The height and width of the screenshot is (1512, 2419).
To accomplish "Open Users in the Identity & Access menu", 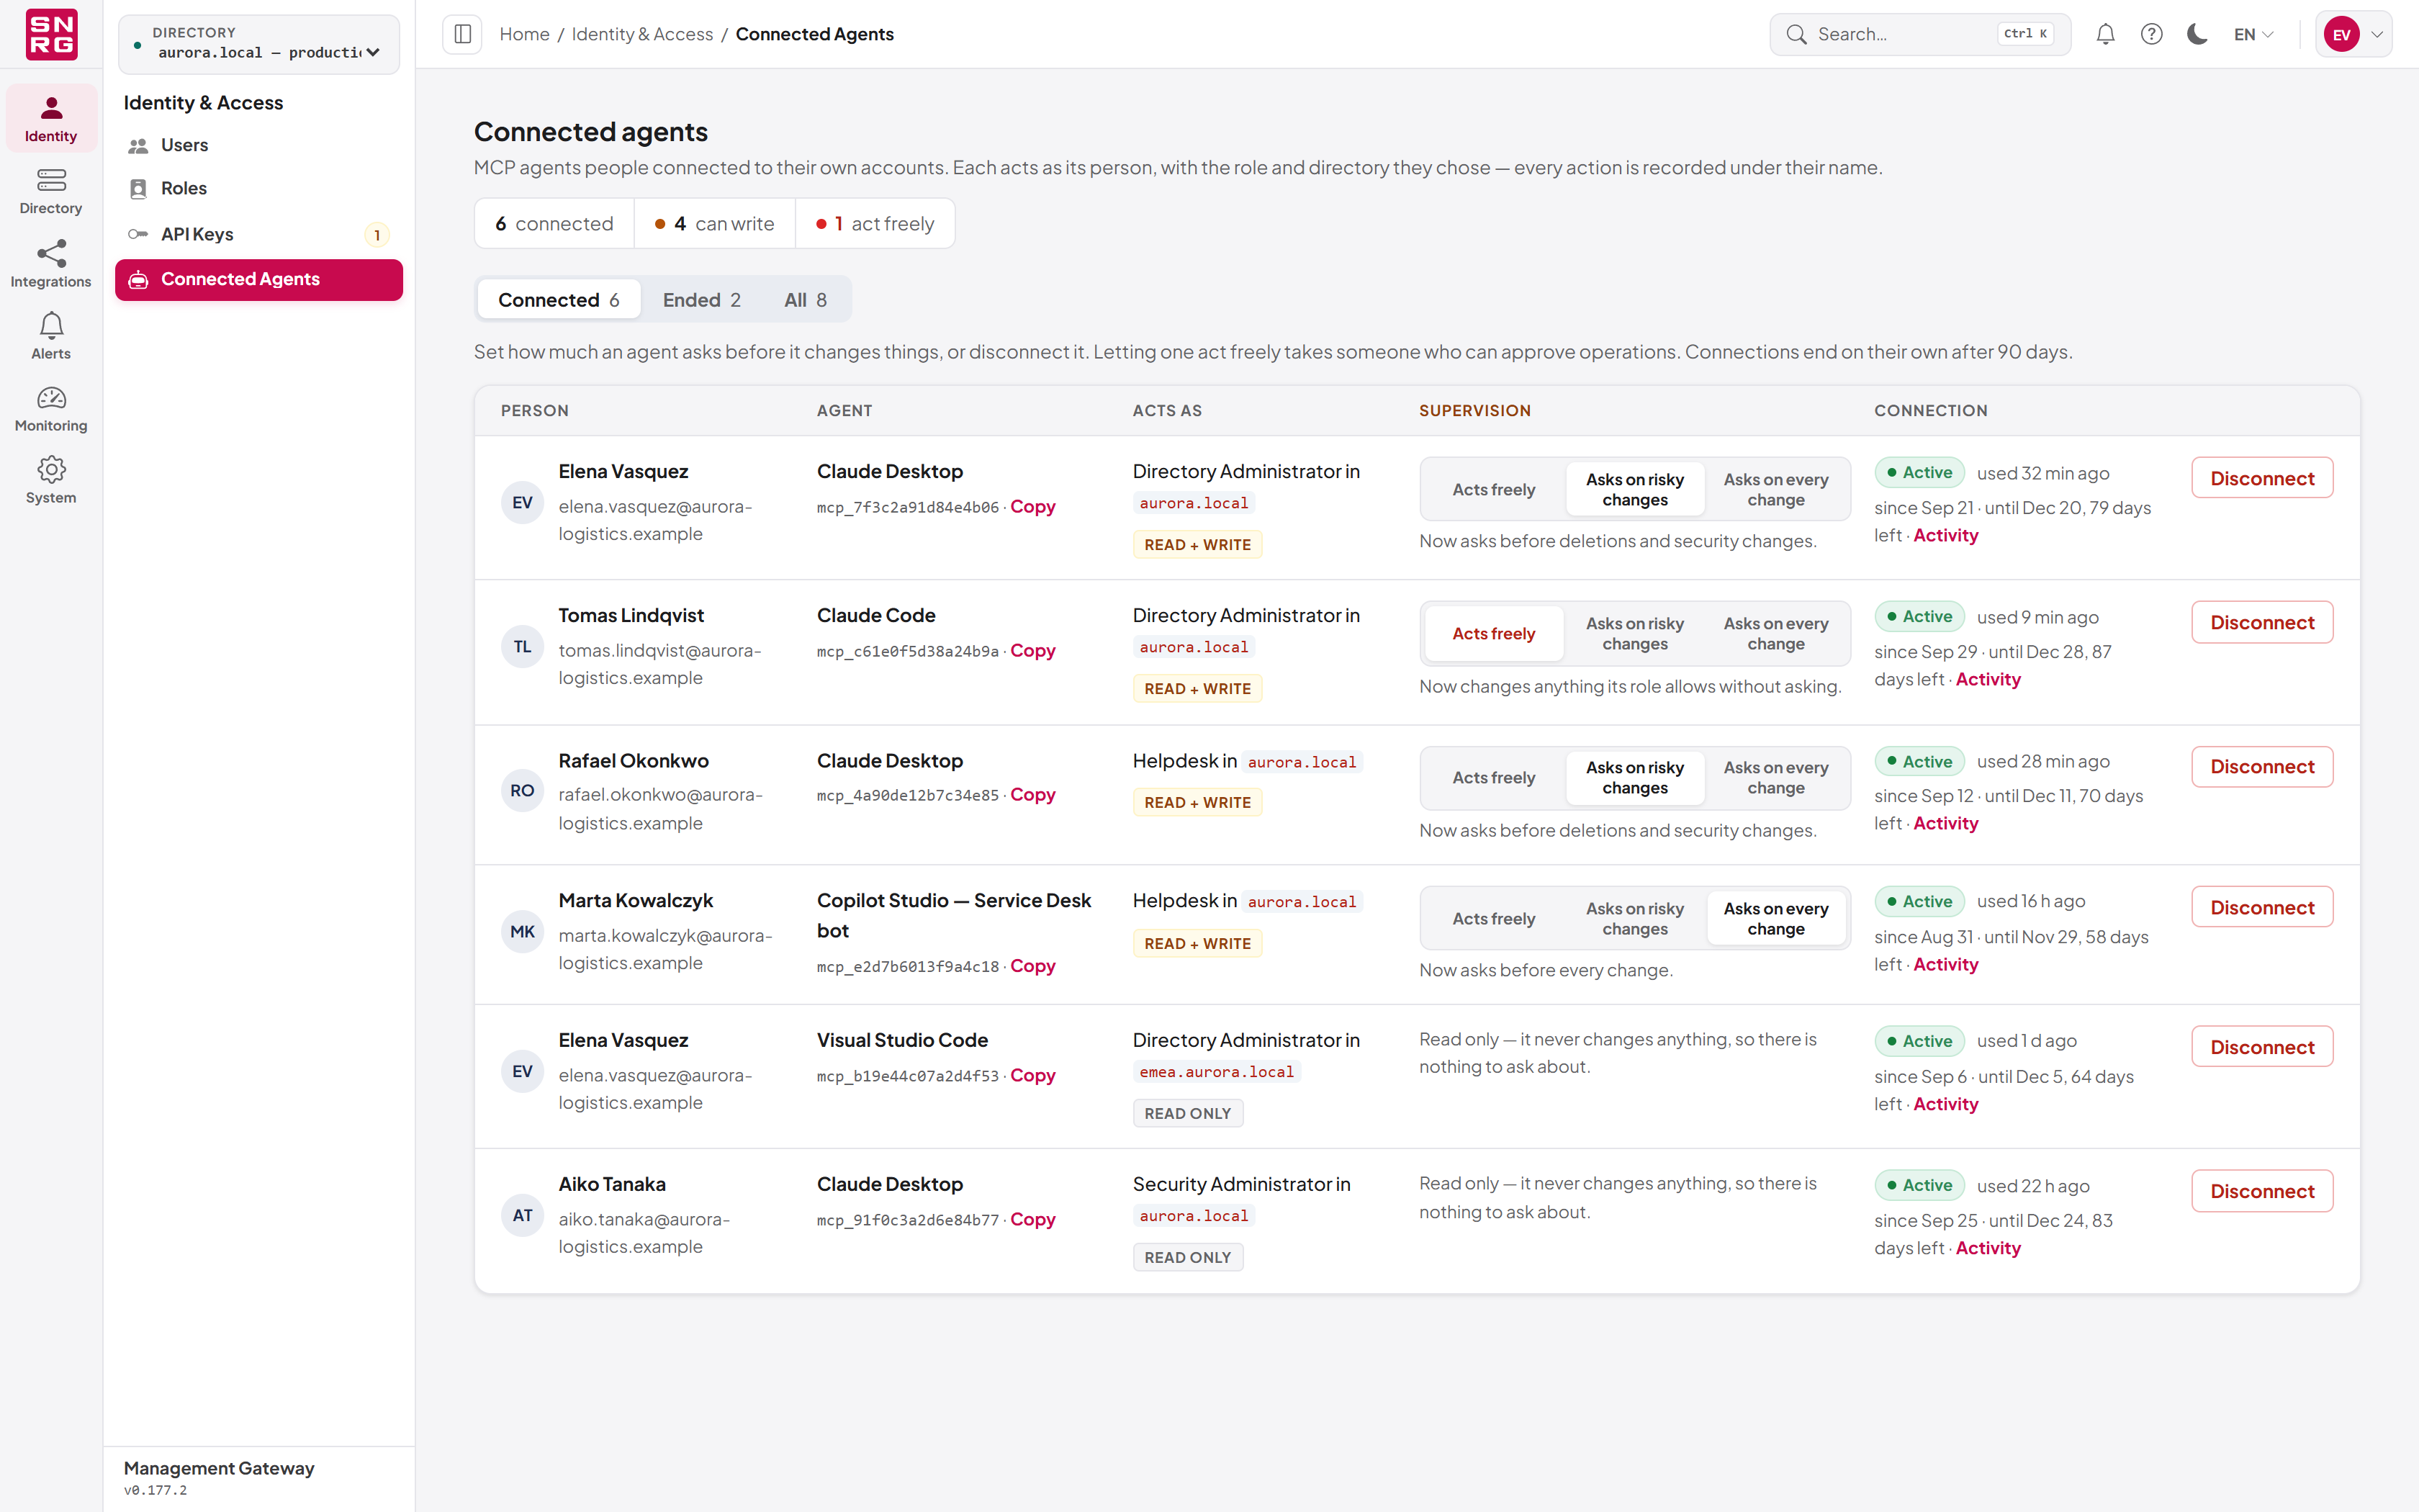I will pyautogui.click(x=259, y=146).
